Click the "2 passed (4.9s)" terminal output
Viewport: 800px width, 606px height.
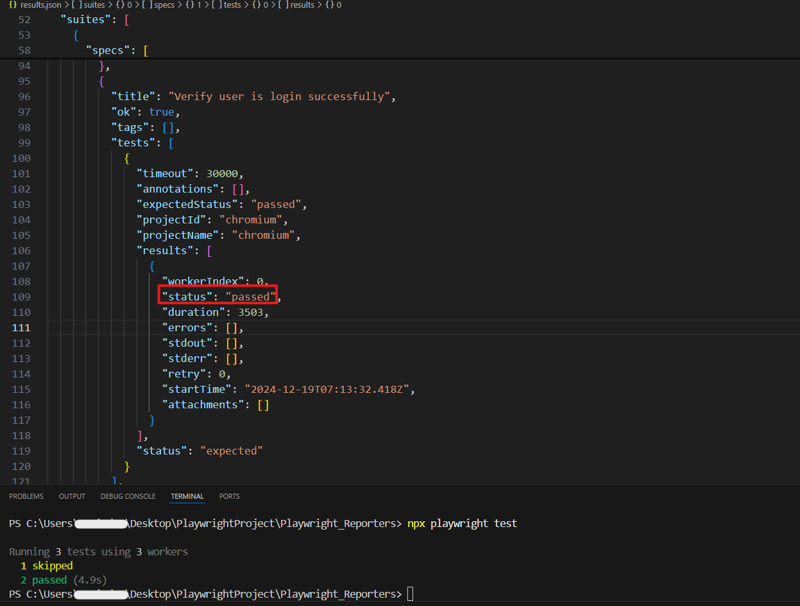[x=64, y=580]
